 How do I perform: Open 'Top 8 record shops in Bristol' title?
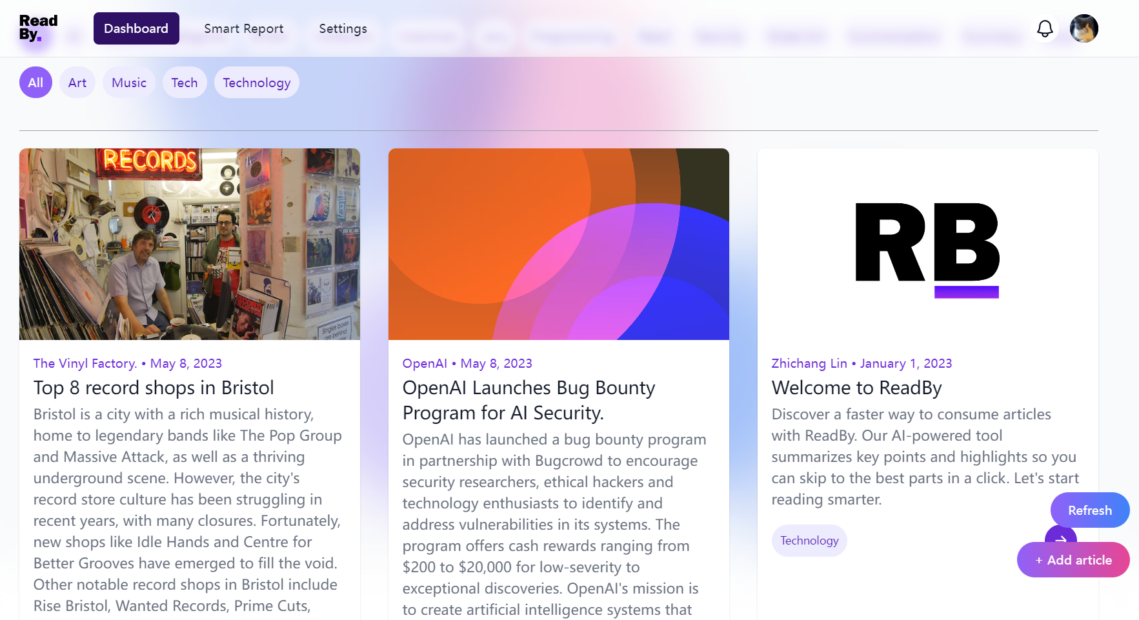(154, 388)
